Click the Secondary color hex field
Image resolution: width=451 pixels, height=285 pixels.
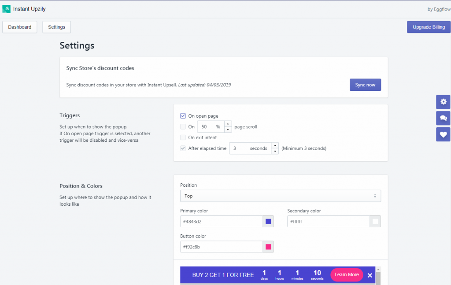coord(329,222)
